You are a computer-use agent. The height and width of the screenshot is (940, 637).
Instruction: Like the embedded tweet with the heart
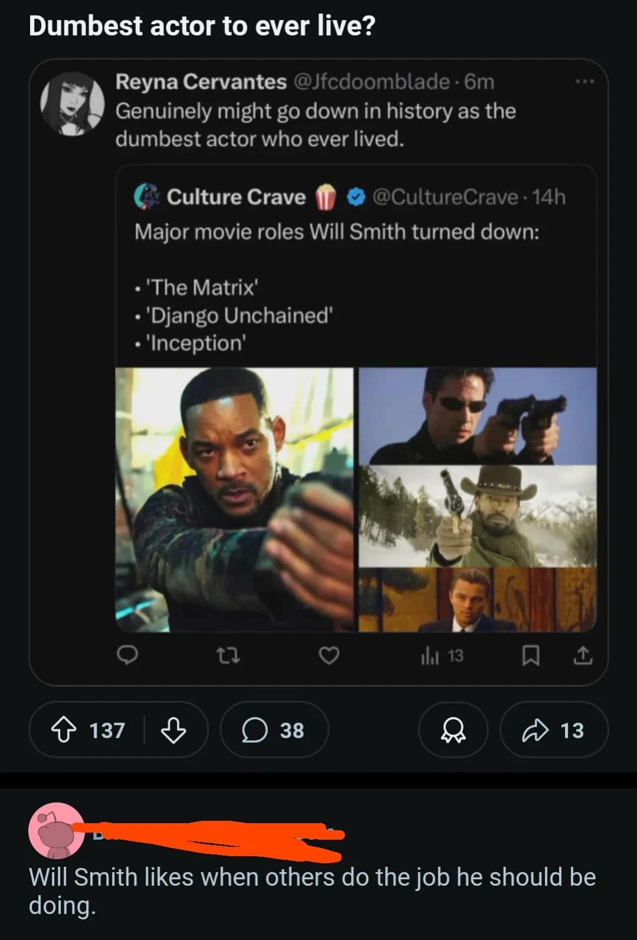330,655
